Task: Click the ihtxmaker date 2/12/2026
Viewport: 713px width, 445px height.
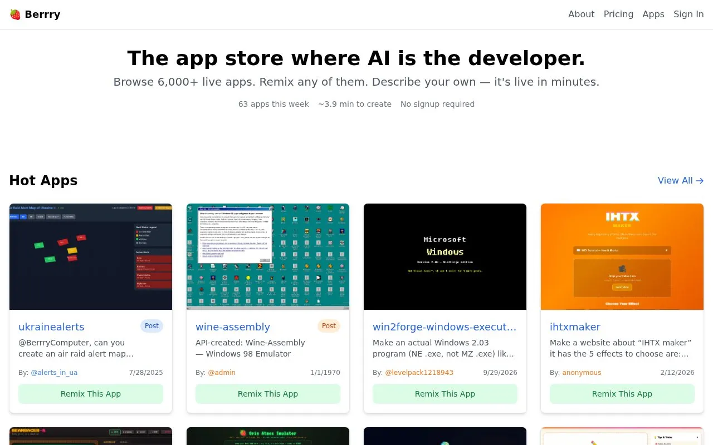Action: pos(677,373)
